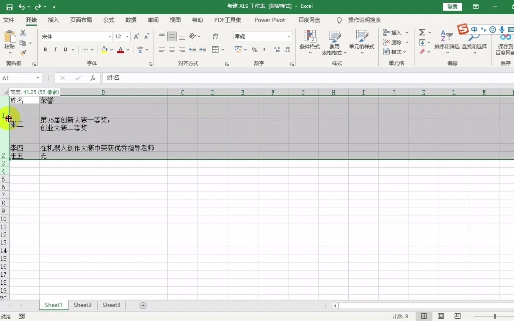Toggle Center horizontal alignment
The width and height of the screenshot is (514, 321).
(x=172, y=50)
